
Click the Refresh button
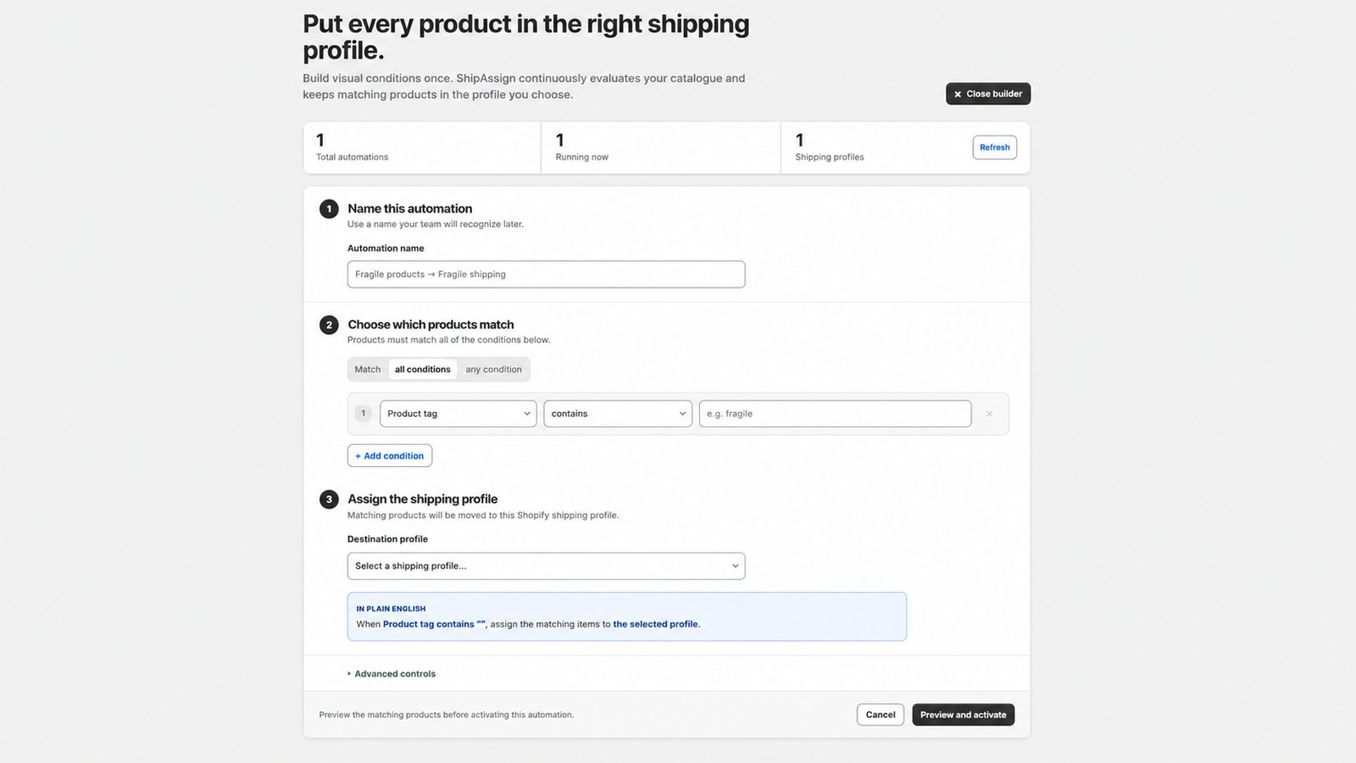[x=995, y=148]
